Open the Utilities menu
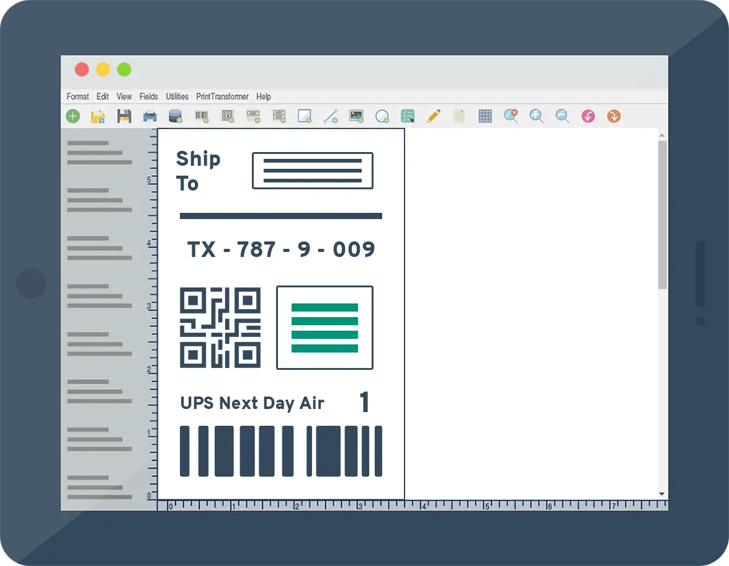 pos(177,96)
